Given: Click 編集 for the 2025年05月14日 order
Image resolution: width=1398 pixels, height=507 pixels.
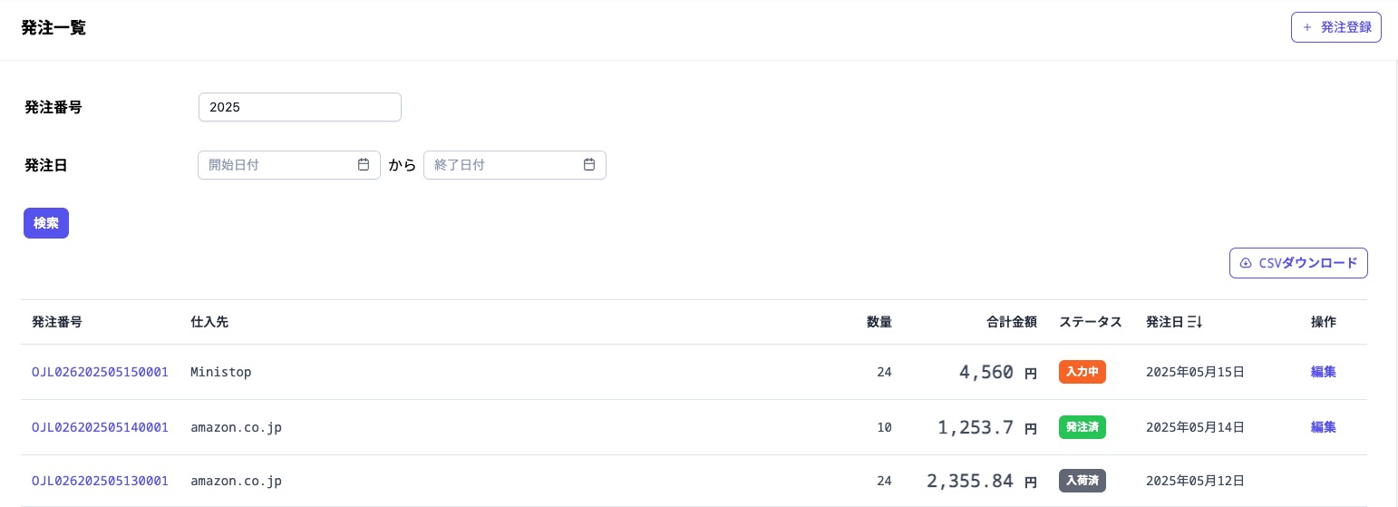Looking at the screenshot, I should point(1323,427).
